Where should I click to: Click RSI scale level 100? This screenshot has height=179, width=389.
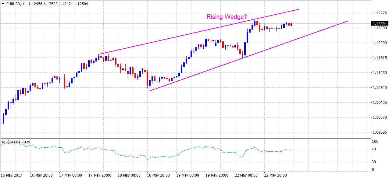(375, 142)
